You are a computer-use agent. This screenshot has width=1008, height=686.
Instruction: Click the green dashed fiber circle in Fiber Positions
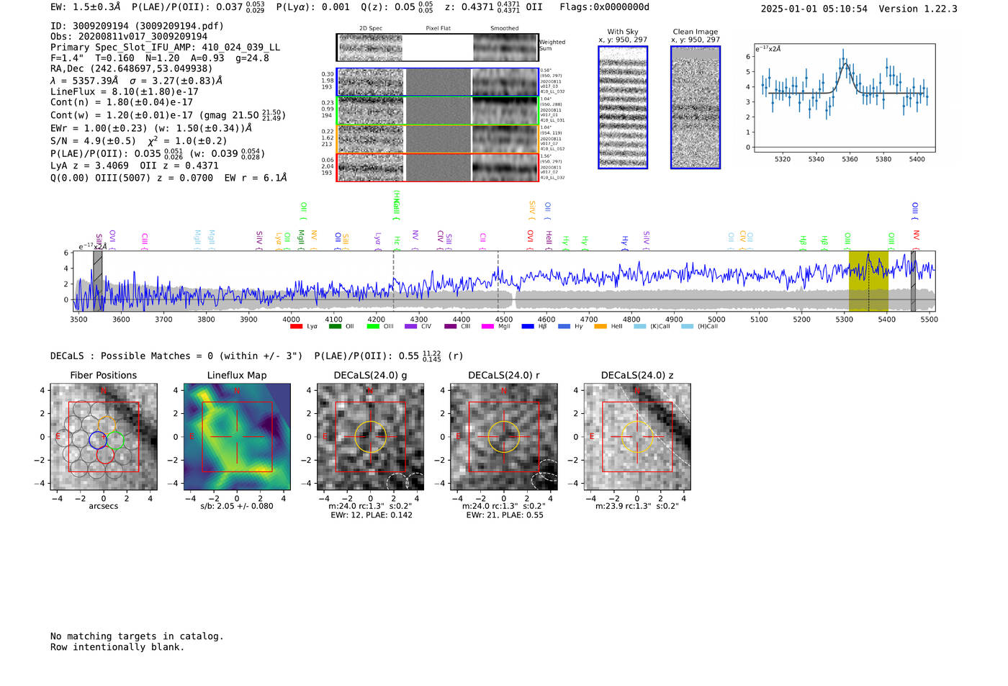coord(117,439)
